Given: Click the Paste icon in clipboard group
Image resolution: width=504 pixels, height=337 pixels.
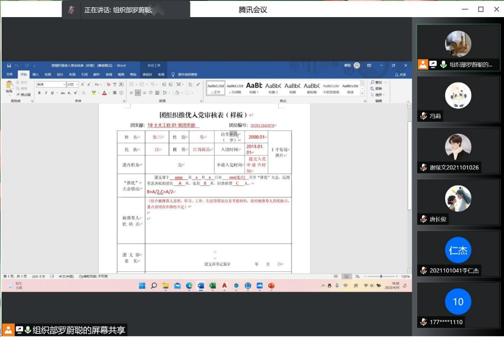Looking at the screenshot, I should click(x=9, y=86).
